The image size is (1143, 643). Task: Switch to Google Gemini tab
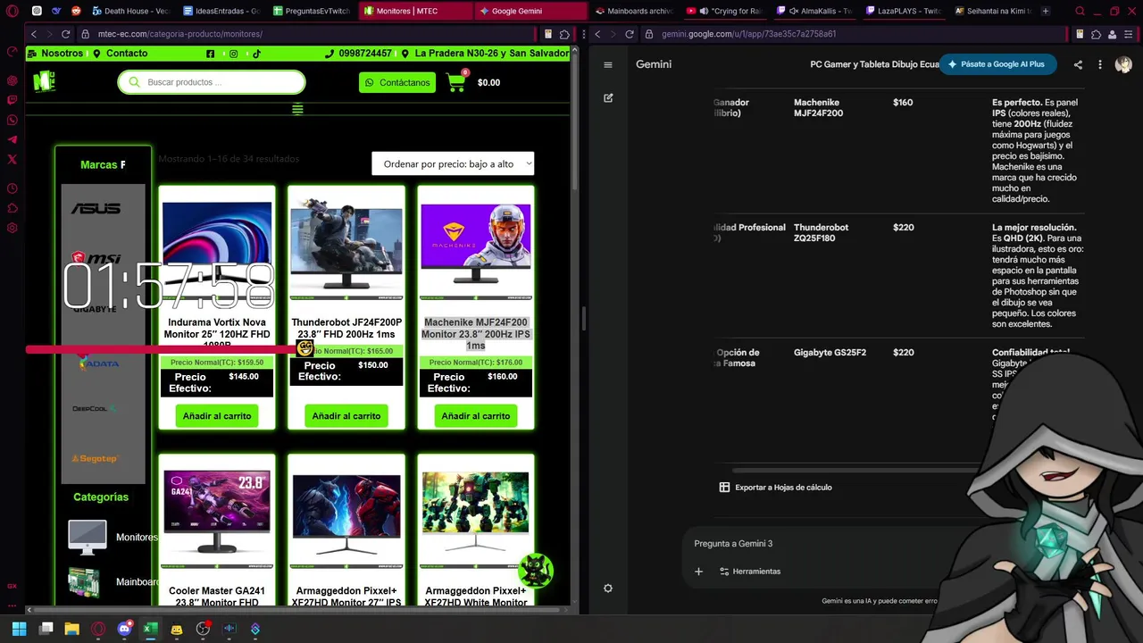pos(530,11)
